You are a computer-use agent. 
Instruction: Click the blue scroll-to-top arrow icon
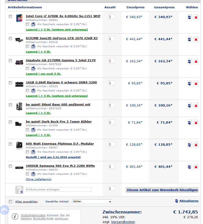pyautogui.click(x=5, y=210)
